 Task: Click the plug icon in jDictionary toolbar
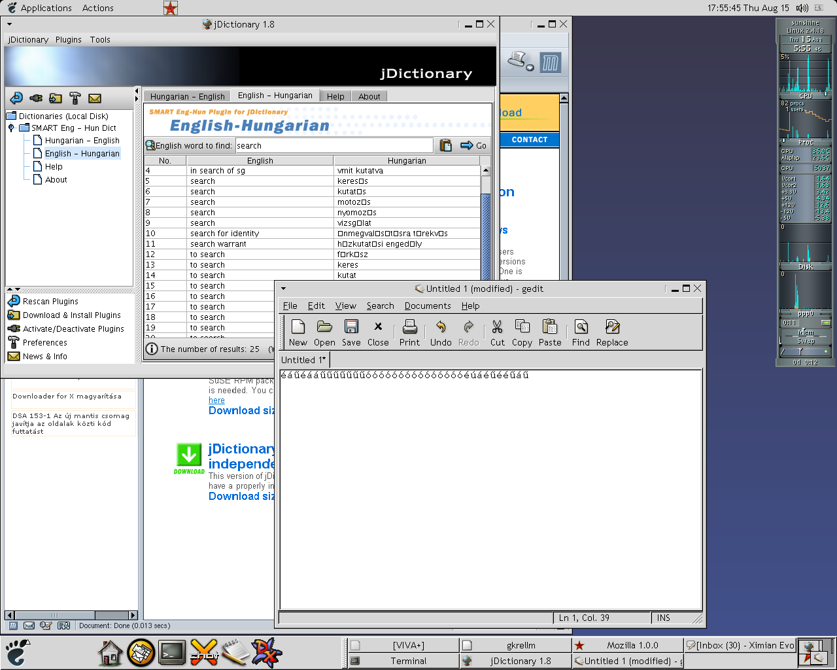[x=36, y=98]
